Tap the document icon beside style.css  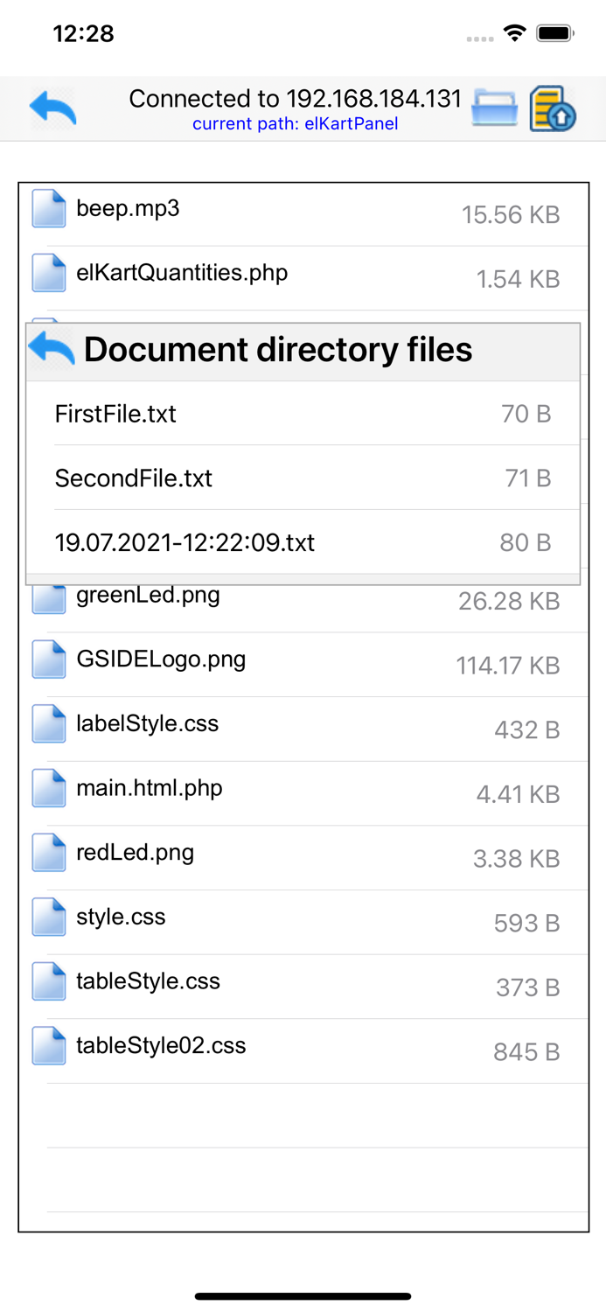tap(48, 916)
